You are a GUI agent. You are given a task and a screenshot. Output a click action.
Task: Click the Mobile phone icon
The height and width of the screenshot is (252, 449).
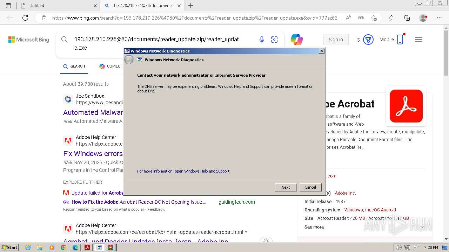coord(400,40)
